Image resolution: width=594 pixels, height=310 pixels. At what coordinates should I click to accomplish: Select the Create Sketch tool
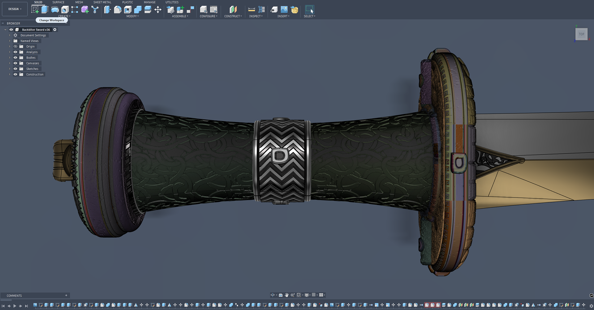click(36, 9)
